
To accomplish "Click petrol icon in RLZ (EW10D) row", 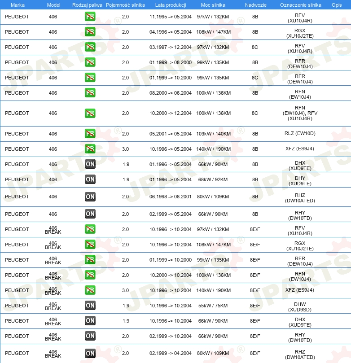I will (x=90, y=134).
